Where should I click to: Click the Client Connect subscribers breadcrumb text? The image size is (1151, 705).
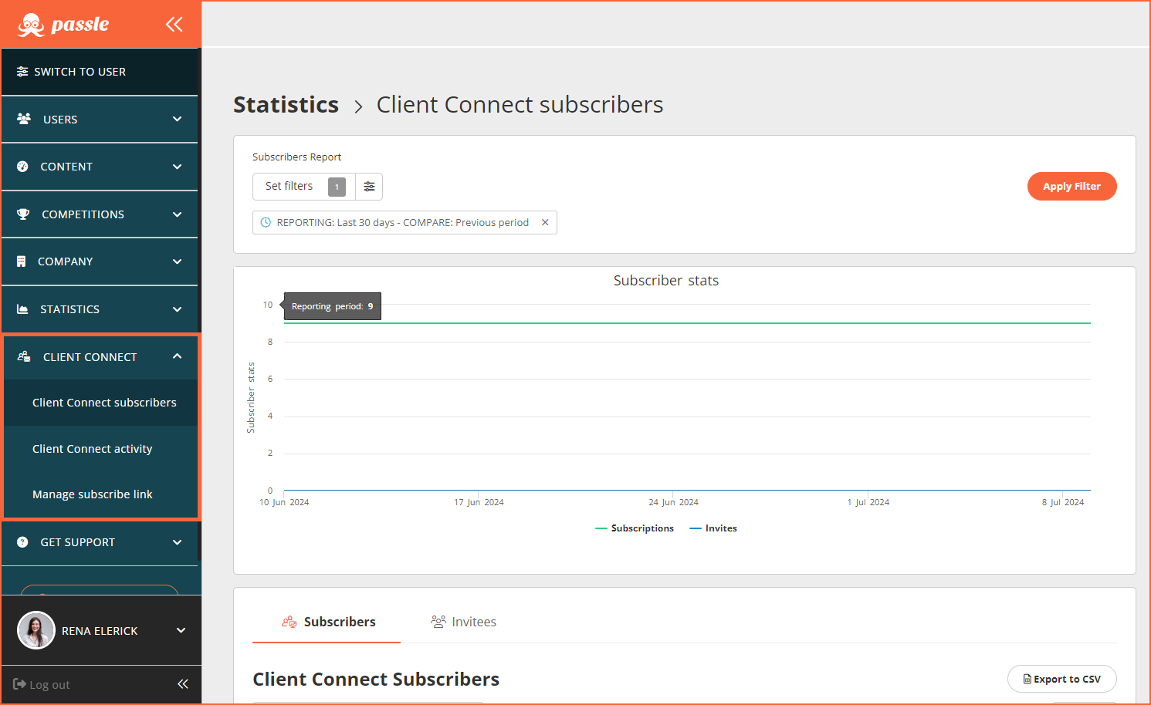[520, 104]
